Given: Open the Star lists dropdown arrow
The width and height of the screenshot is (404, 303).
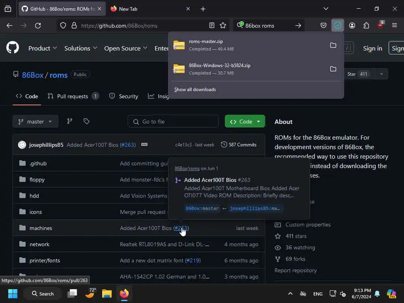Looking at the screenshot, I should pyautogui.click(x=382, y=74).
